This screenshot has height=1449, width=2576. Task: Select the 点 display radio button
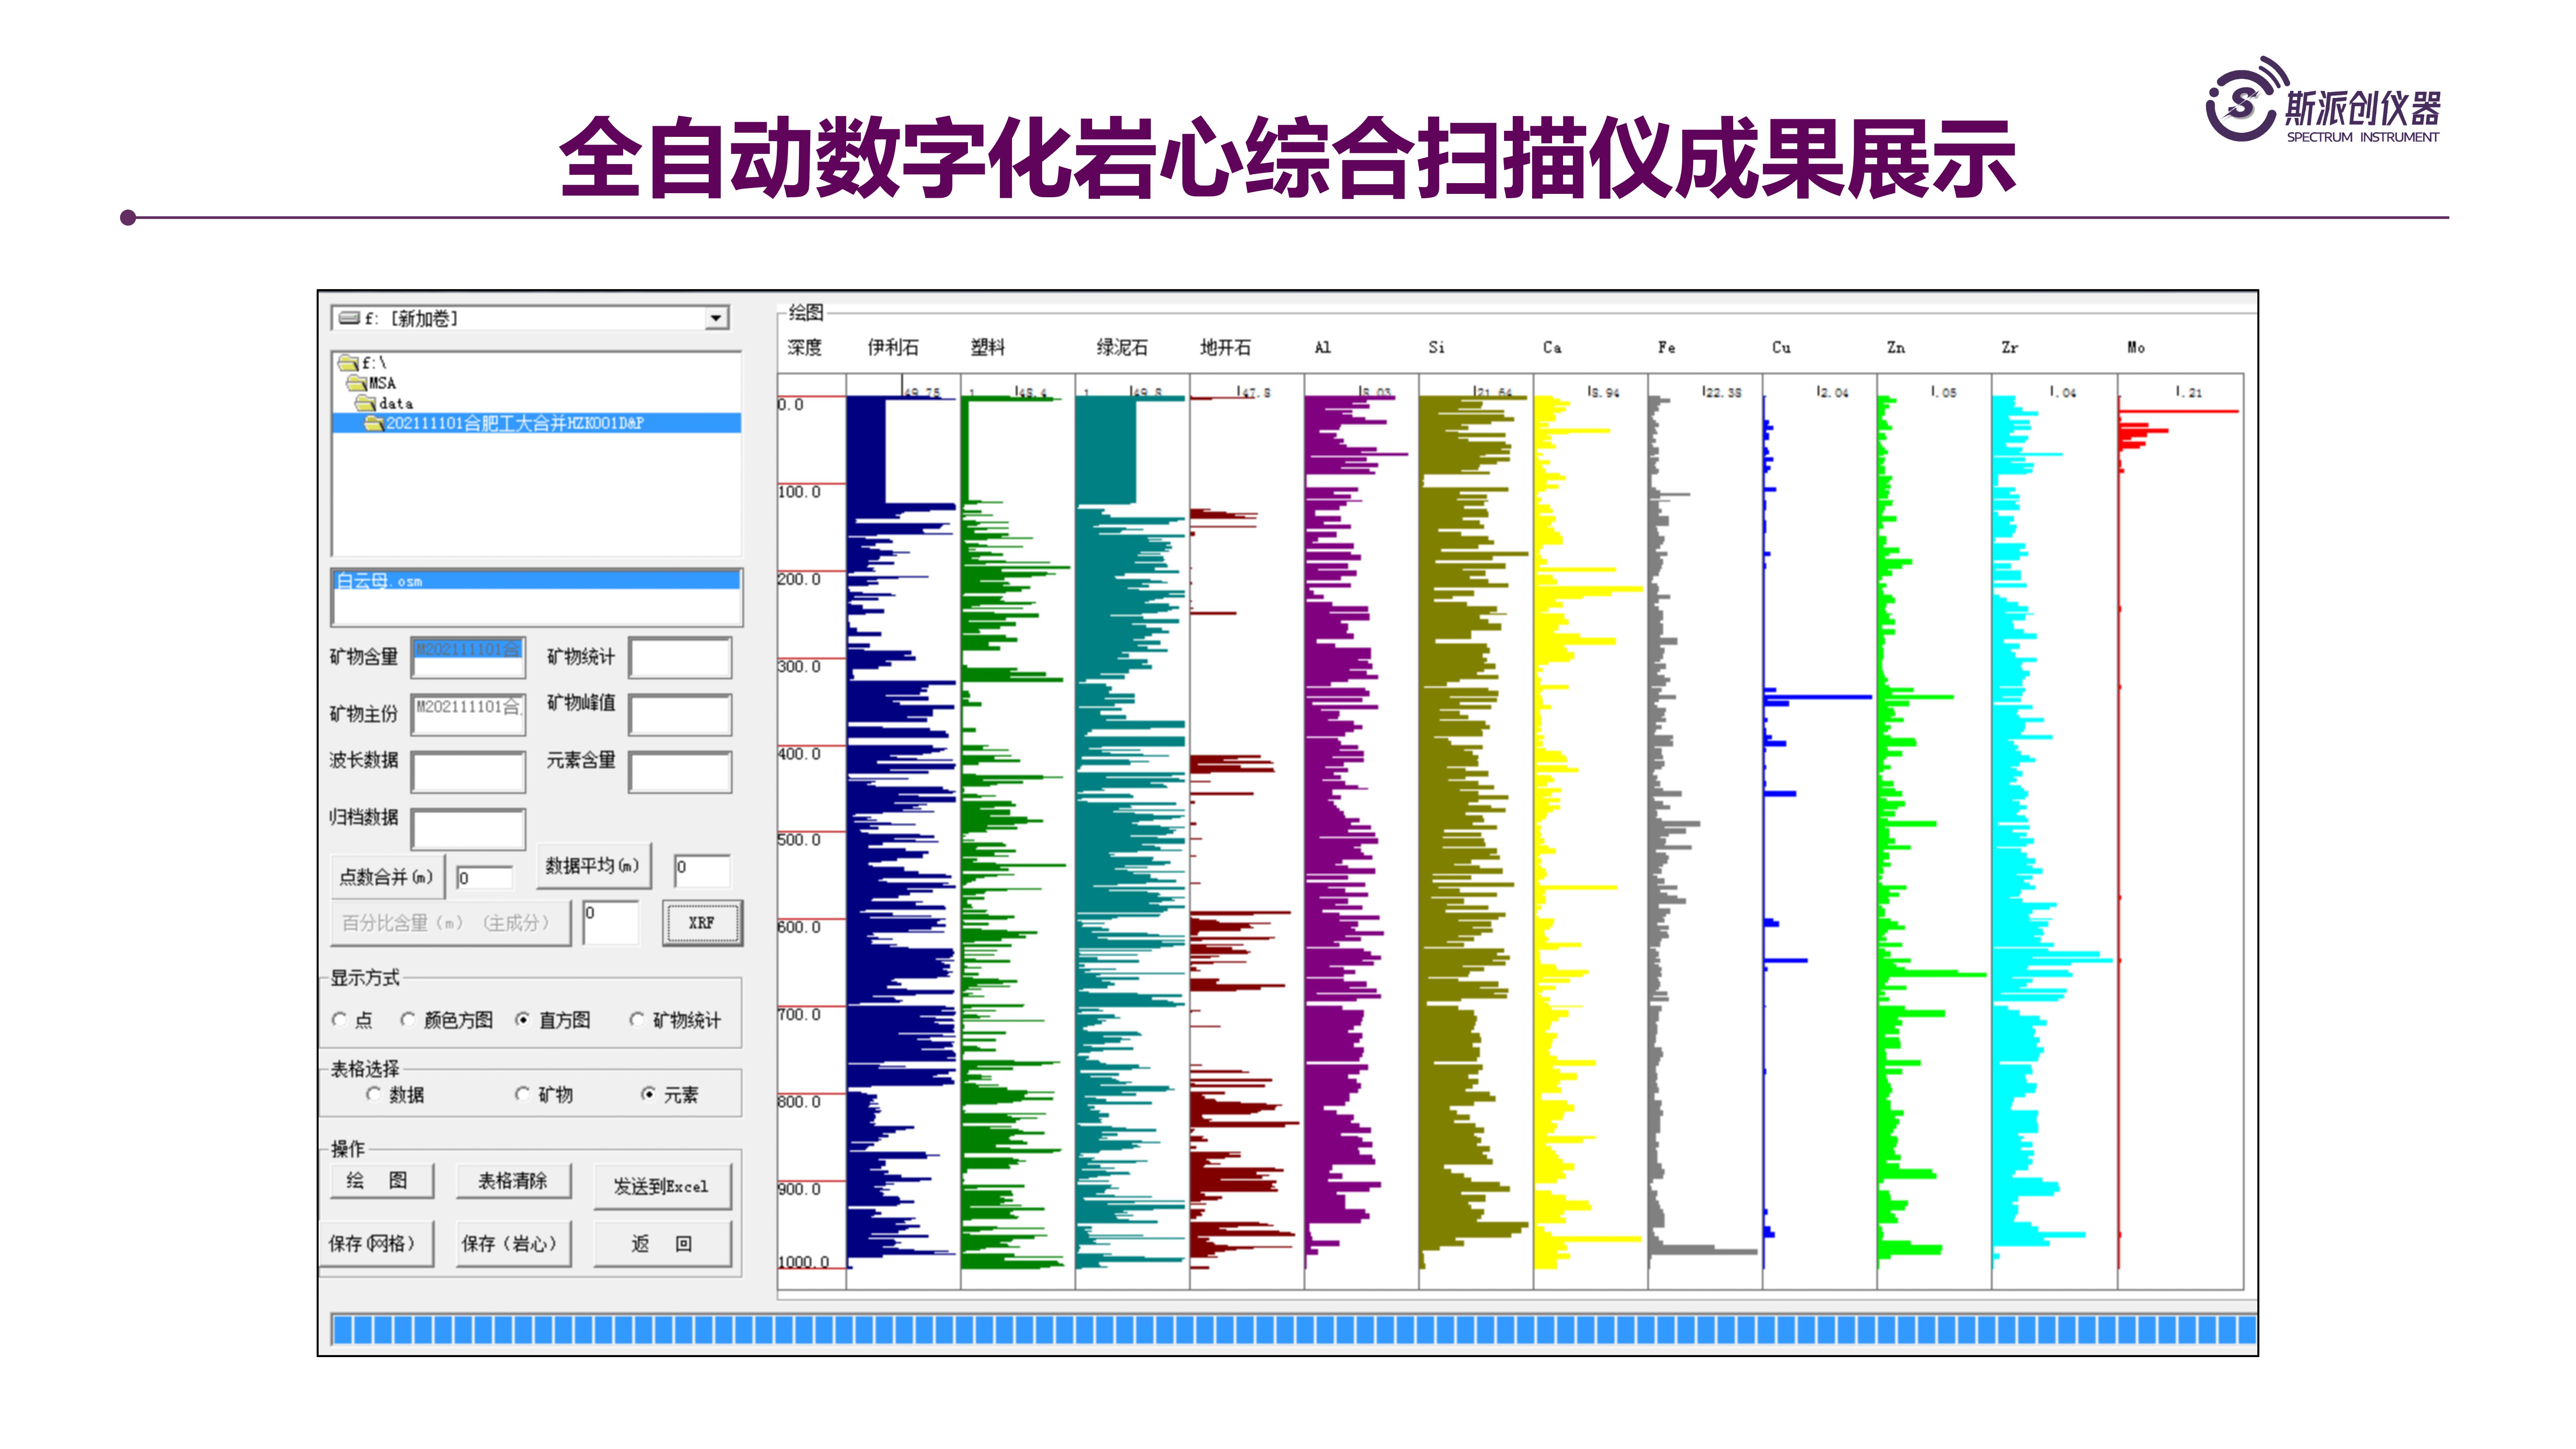point(340,1020)
